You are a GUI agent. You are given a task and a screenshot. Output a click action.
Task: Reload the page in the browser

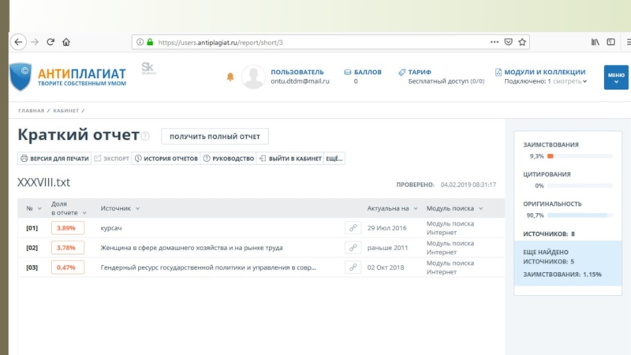[x=50, y=42]
